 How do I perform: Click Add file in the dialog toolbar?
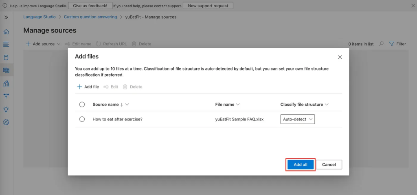[x=88, y=87]
